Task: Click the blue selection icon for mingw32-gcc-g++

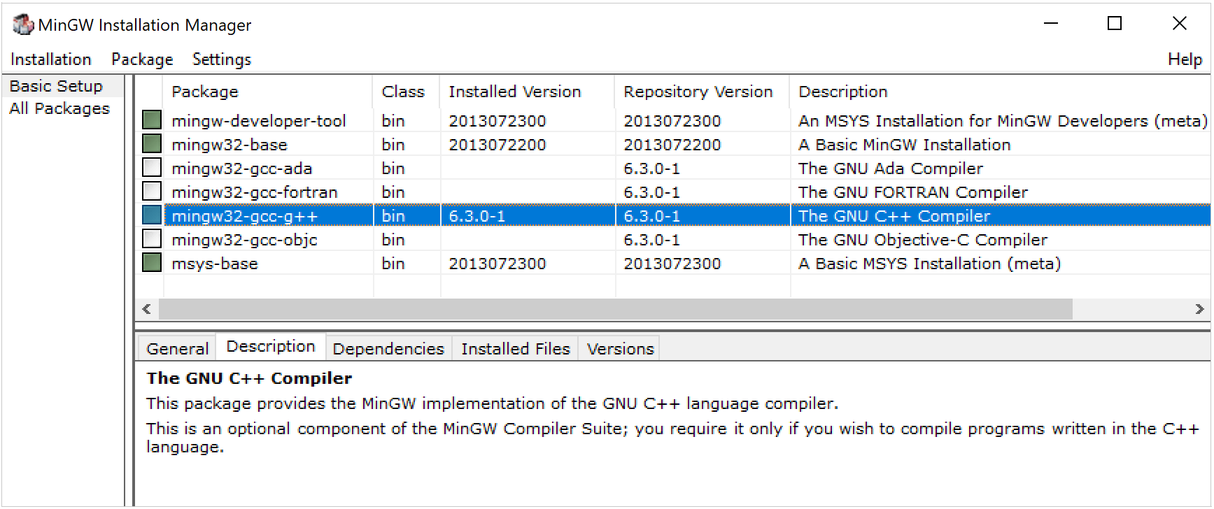Action: coord(151,215)
